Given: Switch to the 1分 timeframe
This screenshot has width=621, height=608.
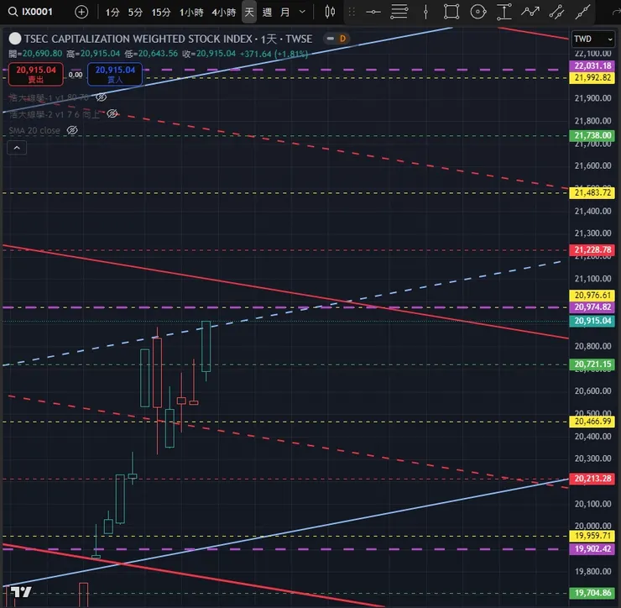Looking at the screenshot, I should pyautogui.click(x=112, y=13).
